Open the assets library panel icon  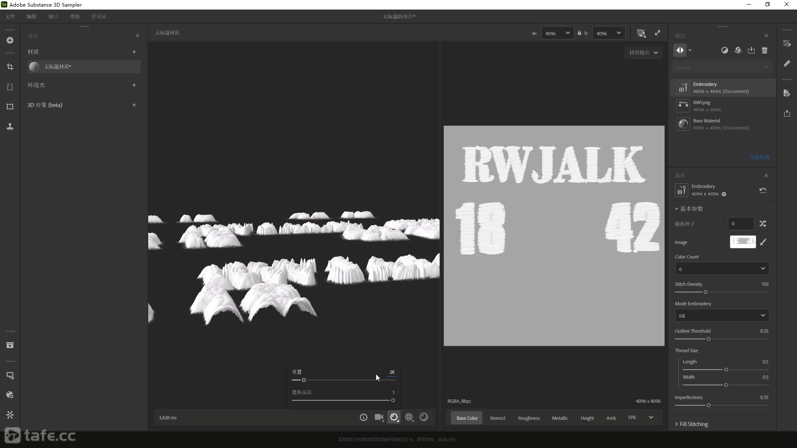(x=10, y=345)
